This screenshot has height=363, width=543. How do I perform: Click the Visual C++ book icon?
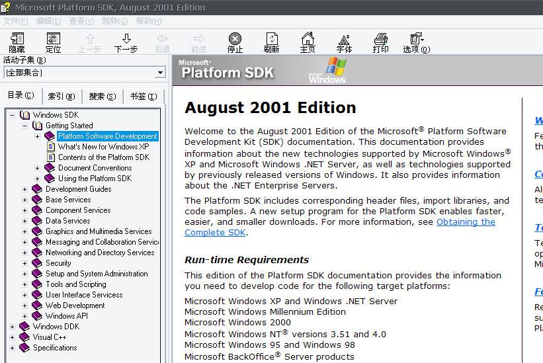tap(24, 337)
